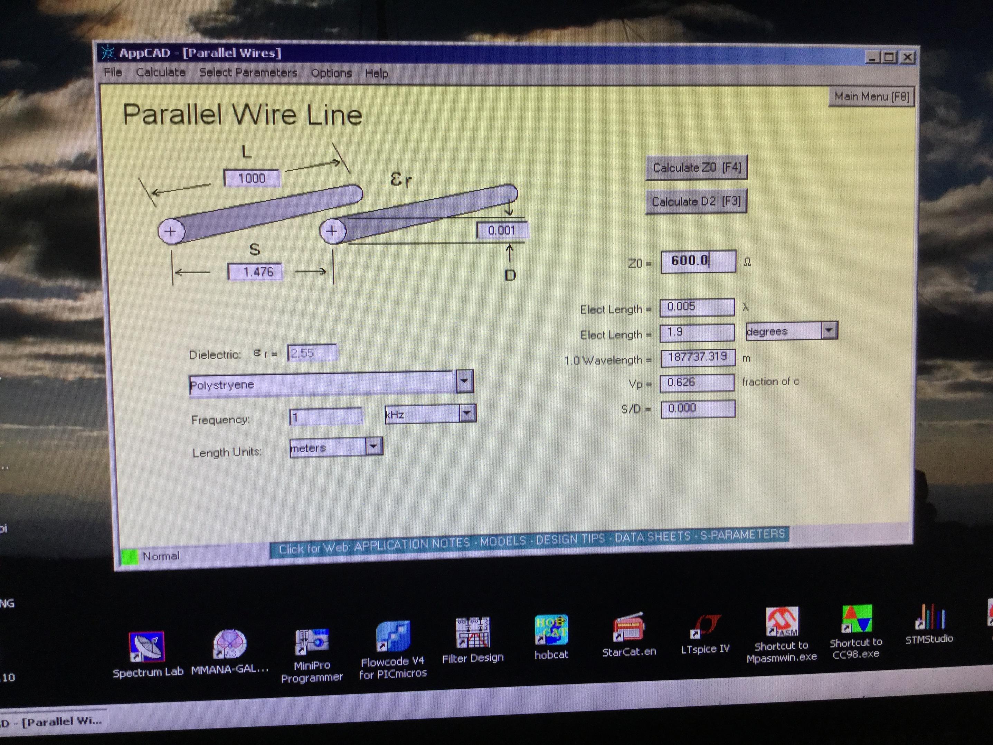The image size is (993, 745).
Task: Click the fraction of c label
Action: (770, 381)
